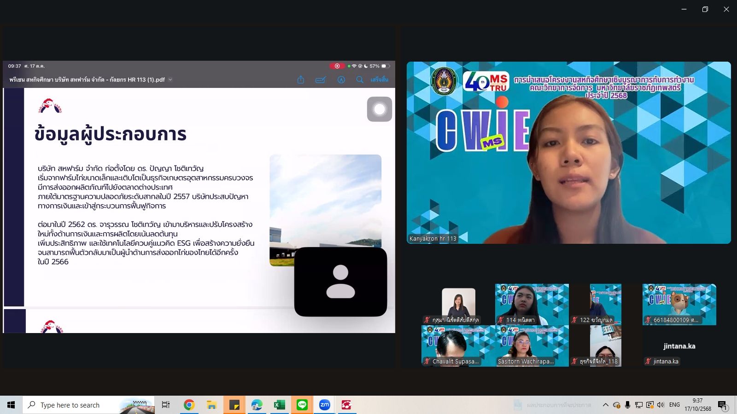Tap the markup pen circle icon
This screenshot has height=414, width=737.
pyautogui.click(x=341, y=80)
